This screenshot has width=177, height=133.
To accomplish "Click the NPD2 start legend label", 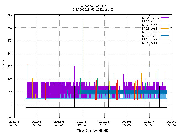I will tap(150, 18).
